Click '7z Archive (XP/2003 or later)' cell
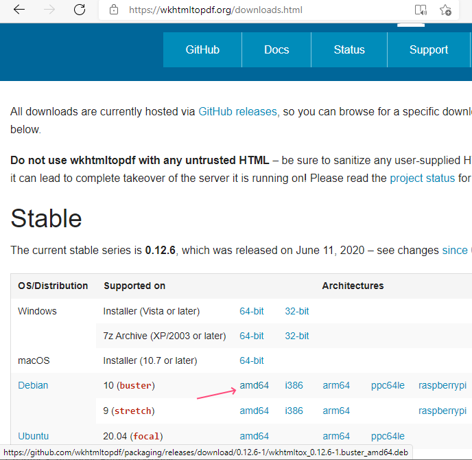The height and width of the screenshot is (460, 472). coord(165,336)
